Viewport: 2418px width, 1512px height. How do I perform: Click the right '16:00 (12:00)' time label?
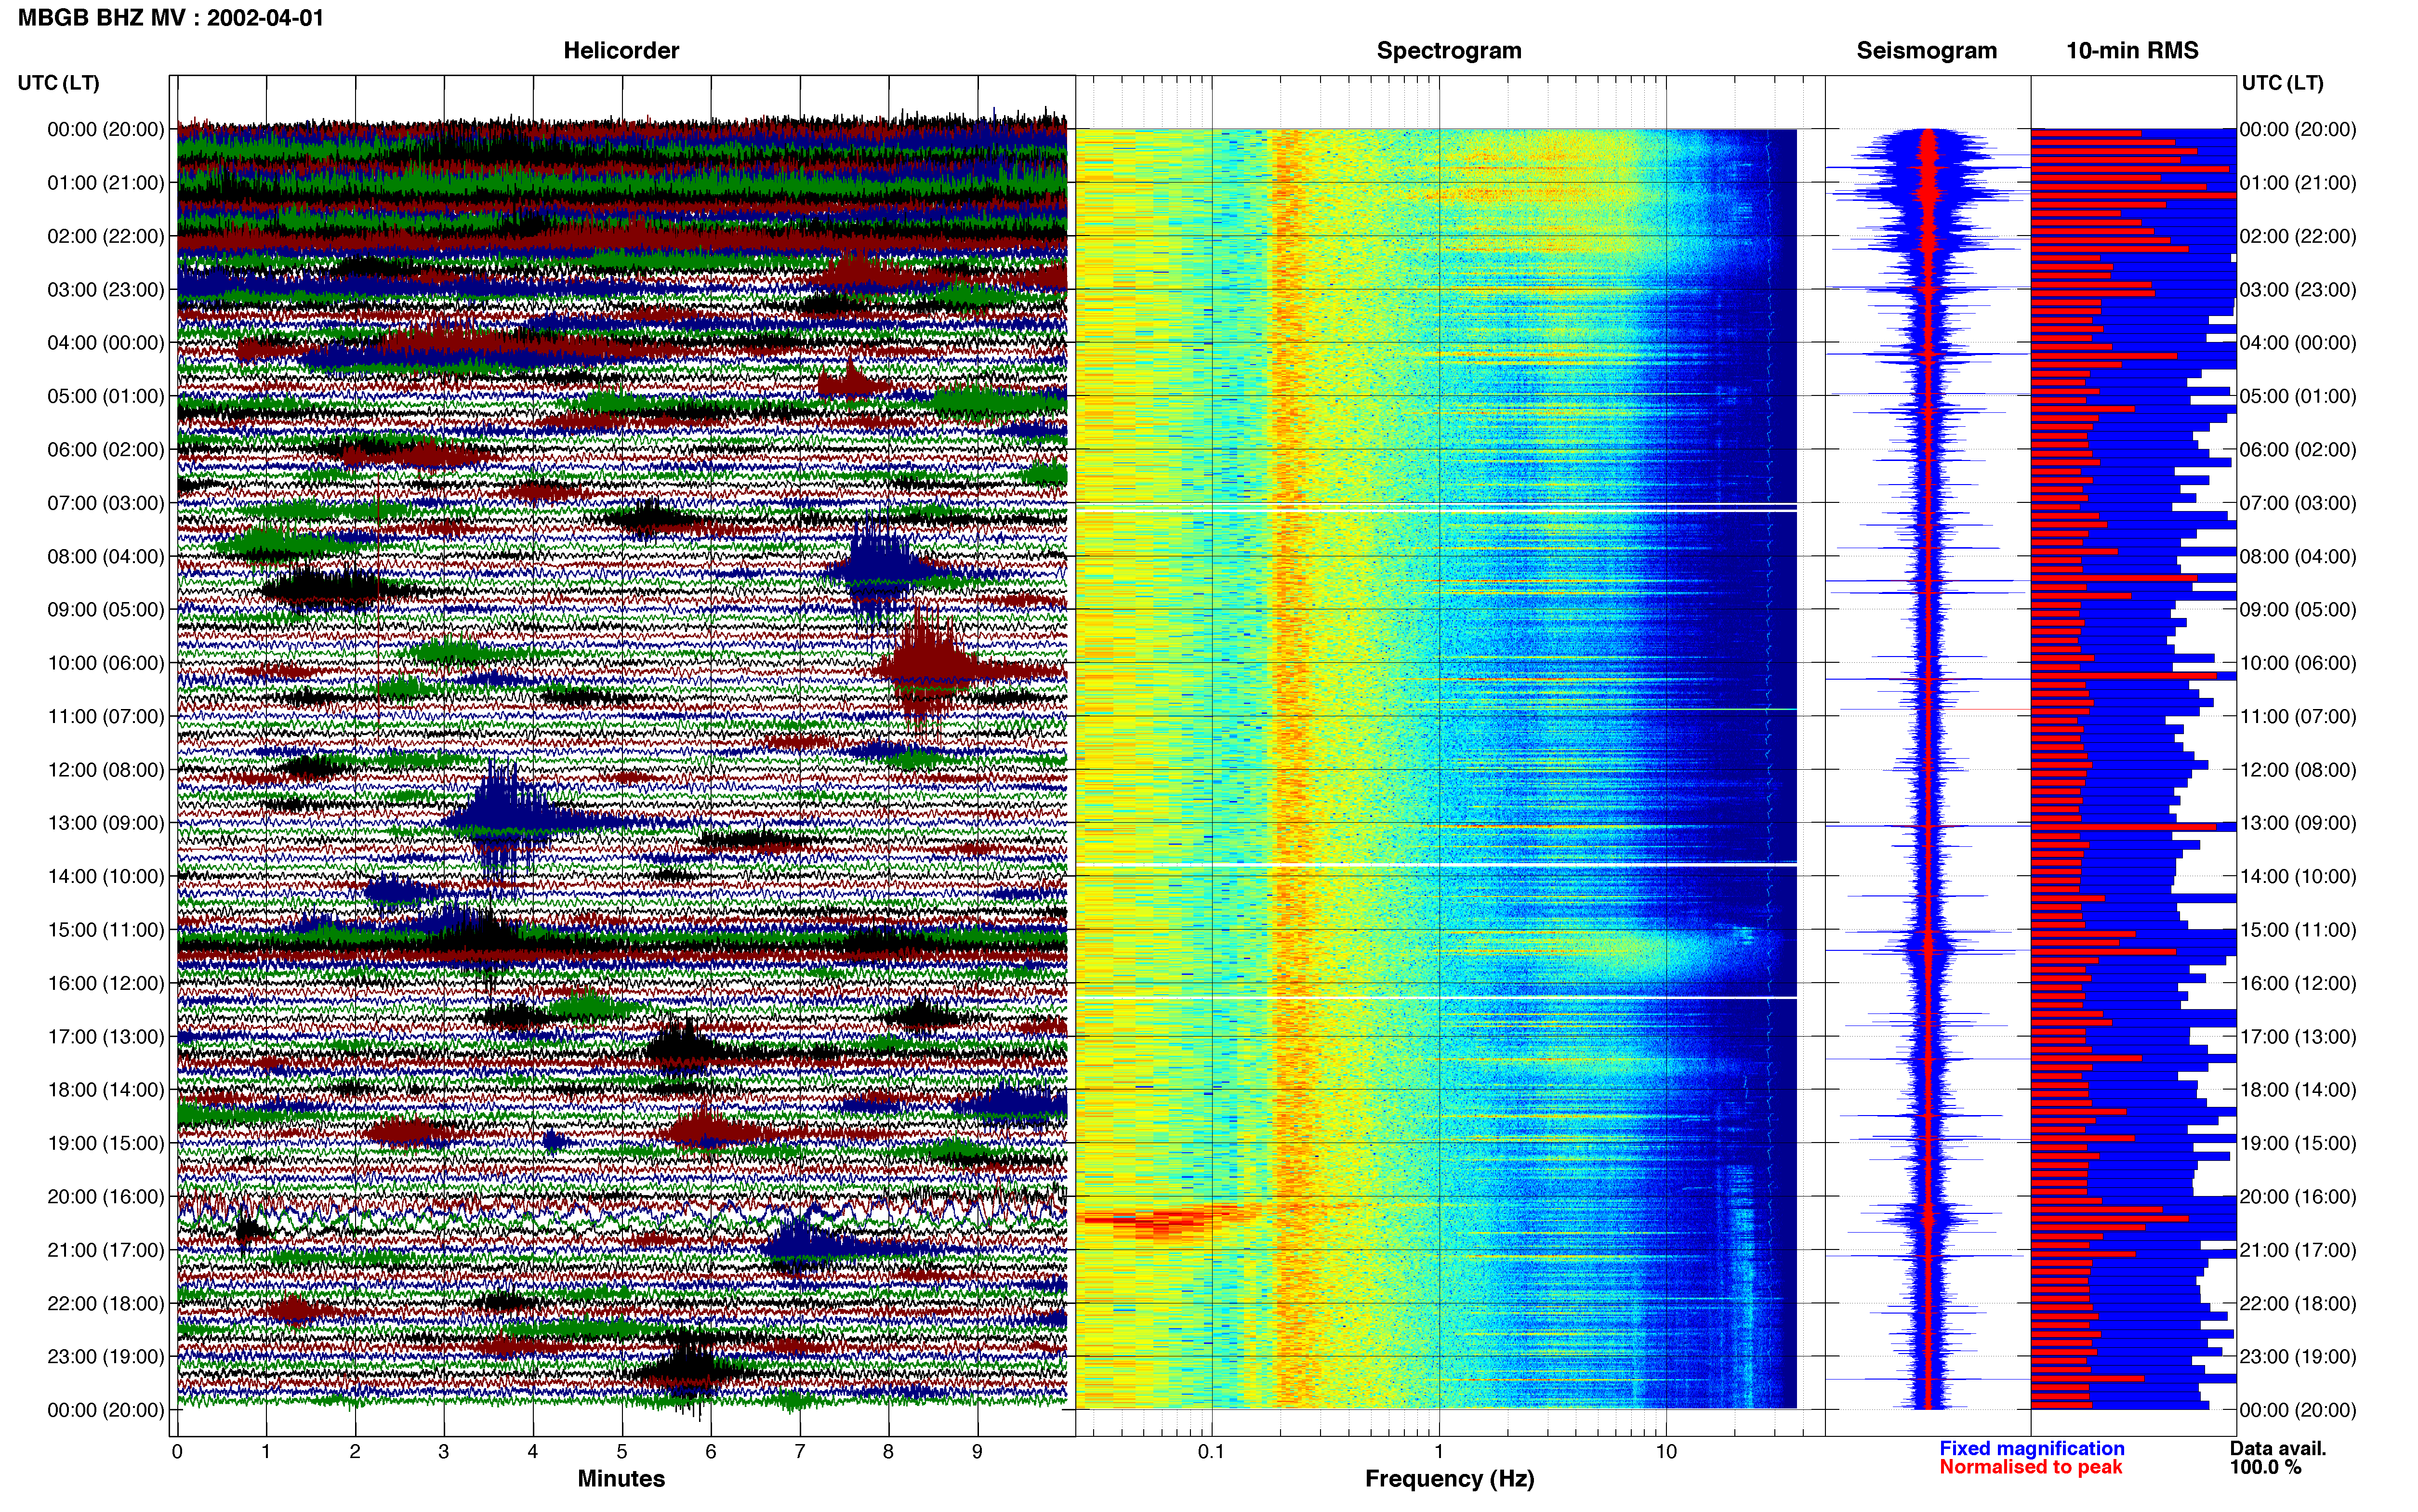click(2298, 984)
